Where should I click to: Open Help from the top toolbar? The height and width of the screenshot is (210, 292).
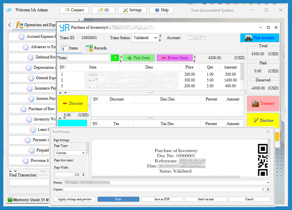(x=162, y=10)
